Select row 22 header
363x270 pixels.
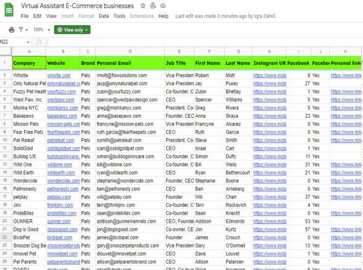(x=5, y=237)
